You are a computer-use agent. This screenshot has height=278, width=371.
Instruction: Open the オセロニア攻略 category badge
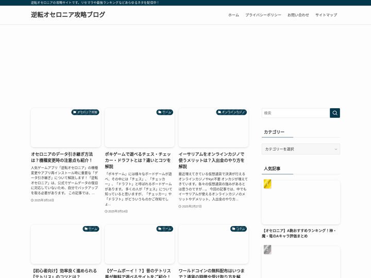point(85,112)
